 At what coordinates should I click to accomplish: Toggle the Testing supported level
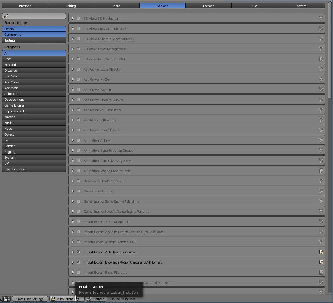[34, 40]
